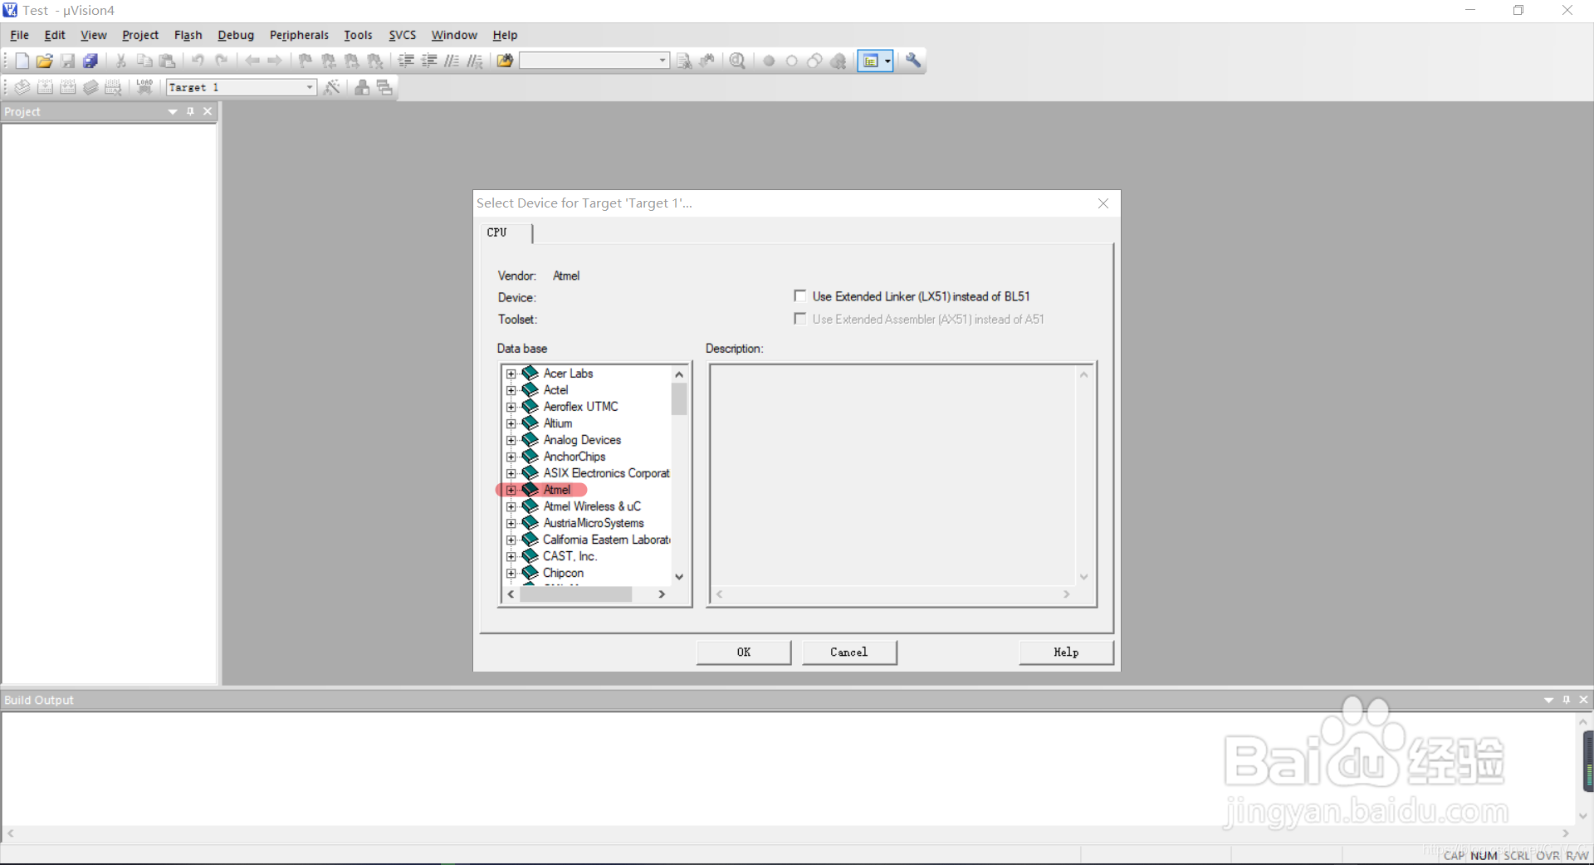This screenshot has width=1594, height=865.
Task: Open the Peripherals menu
Action: (299, 35)
